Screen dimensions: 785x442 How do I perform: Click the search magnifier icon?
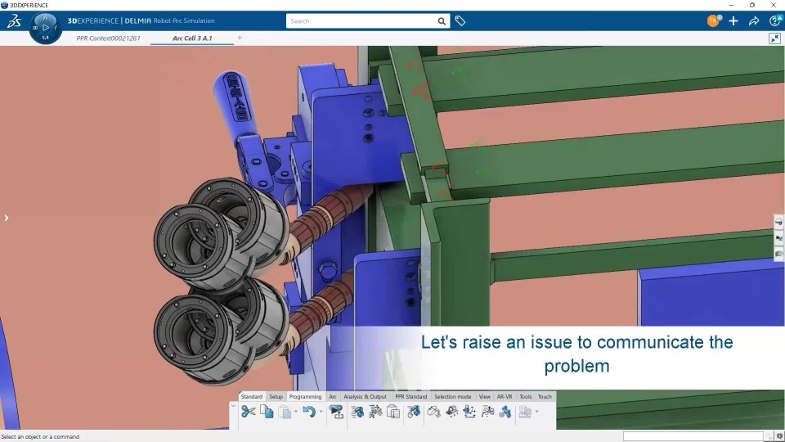[x=442, y=21]
